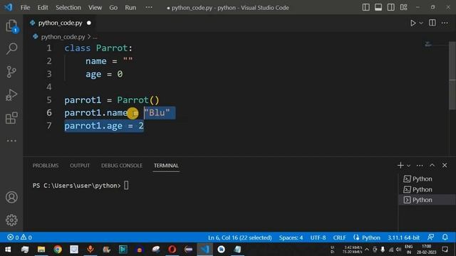Switch to the PROBLEMS panel tab
Screen dimensions: 456x256
[46, 166]
